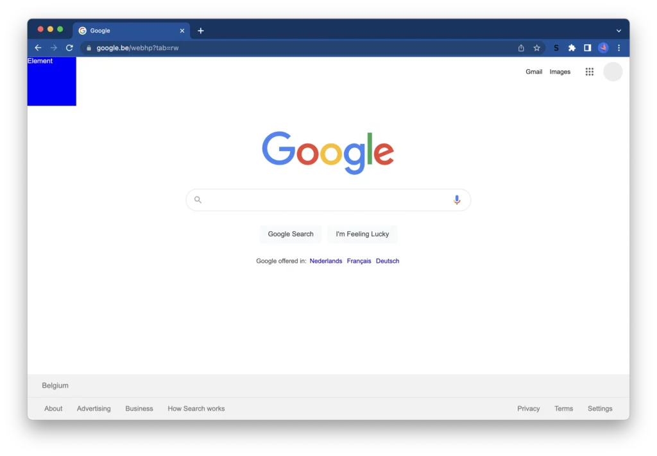Click the green macOS zoom window button

[x=60, y=29]
